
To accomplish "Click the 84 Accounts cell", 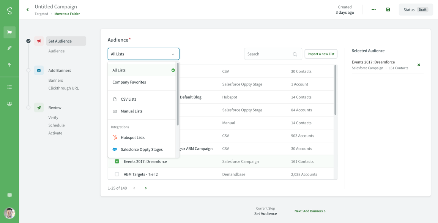I will click(x=301, y=110).
